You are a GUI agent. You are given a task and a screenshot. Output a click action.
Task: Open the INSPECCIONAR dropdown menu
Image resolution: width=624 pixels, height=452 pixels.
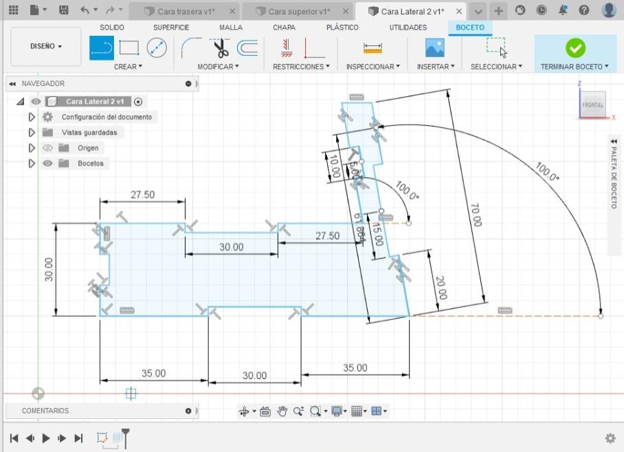click(373, 67)
